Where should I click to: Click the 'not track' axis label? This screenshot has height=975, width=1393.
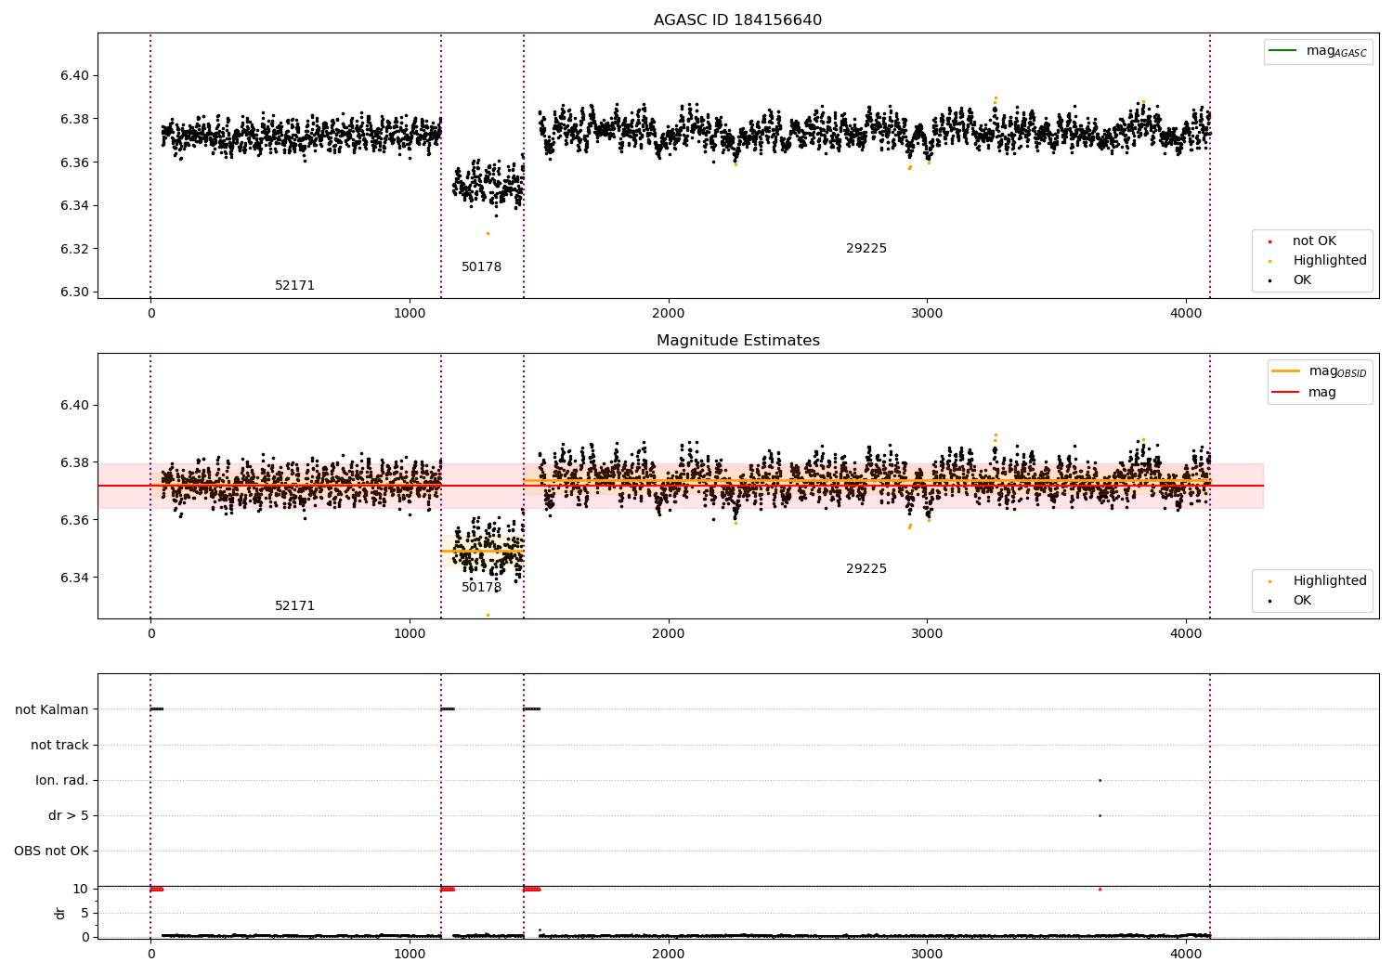[x=59, y=745]
